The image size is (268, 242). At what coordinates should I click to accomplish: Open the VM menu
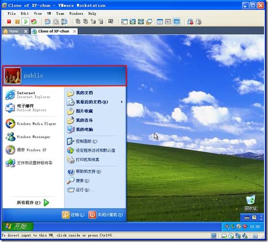coord(49,13)
